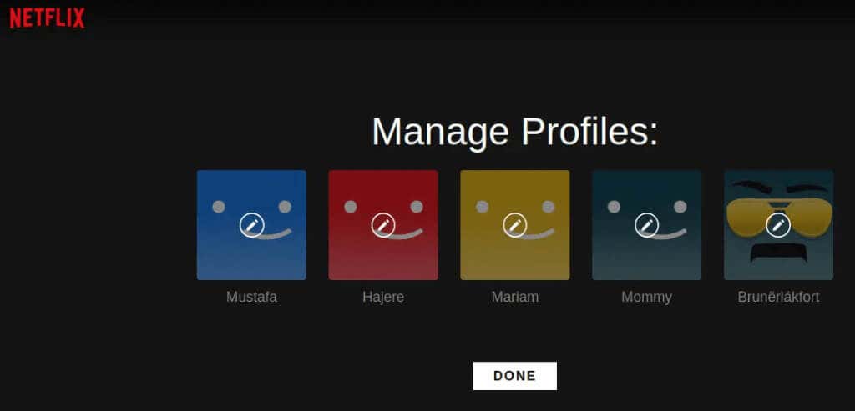Click the pencil edit icon on Mariam's avatar
The image size is (855, 411).
[x=514, y=225]
